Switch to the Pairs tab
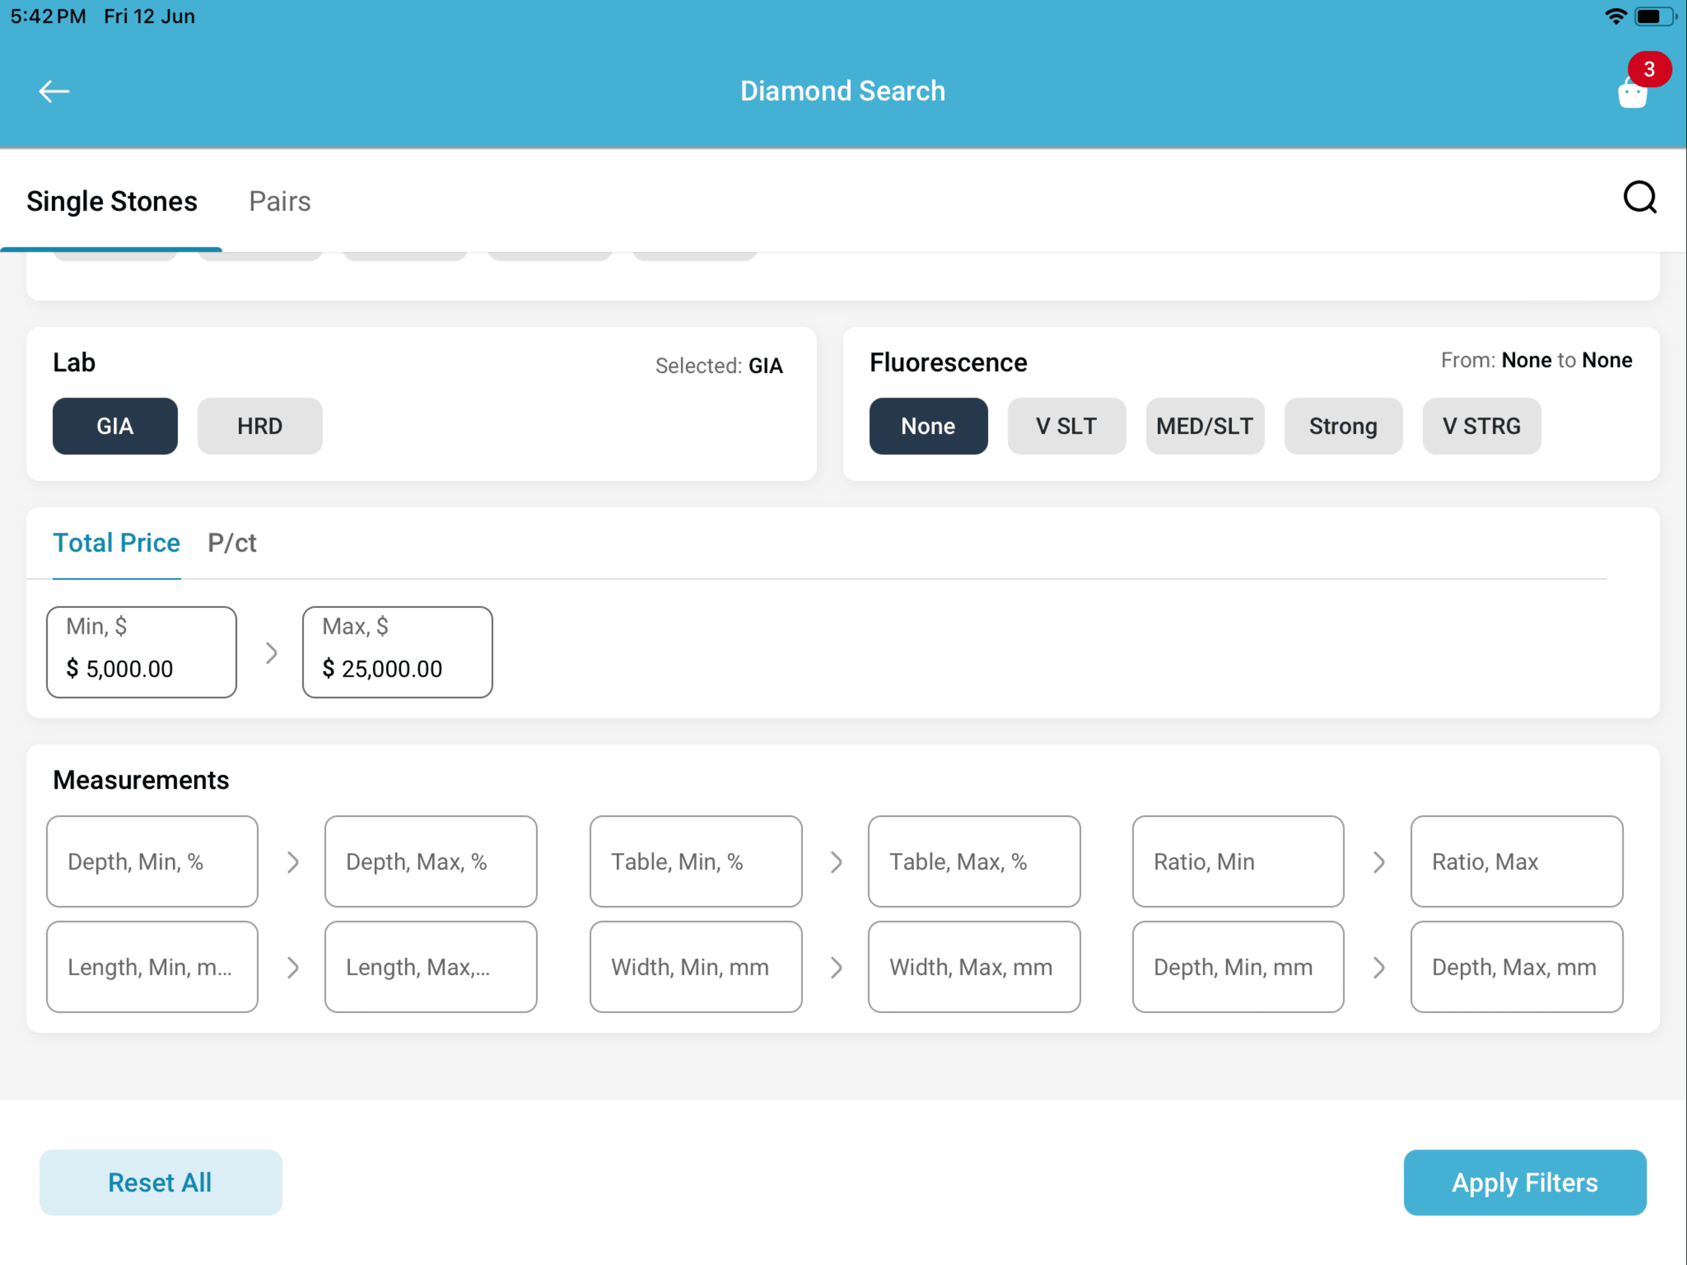Screen dimensions: 1687x1265 (x=280, y=201)
